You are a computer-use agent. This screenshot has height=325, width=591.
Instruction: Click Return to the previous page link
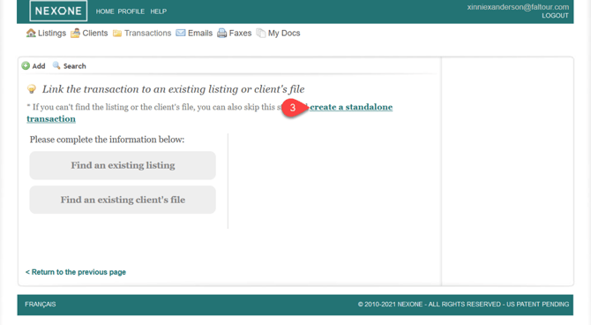coord(76,272)
